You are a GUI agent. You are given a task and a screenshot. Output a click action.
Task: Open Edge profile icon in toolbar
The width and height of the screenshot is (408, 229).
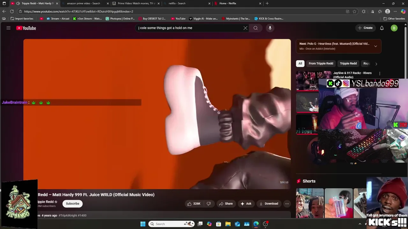388,11
